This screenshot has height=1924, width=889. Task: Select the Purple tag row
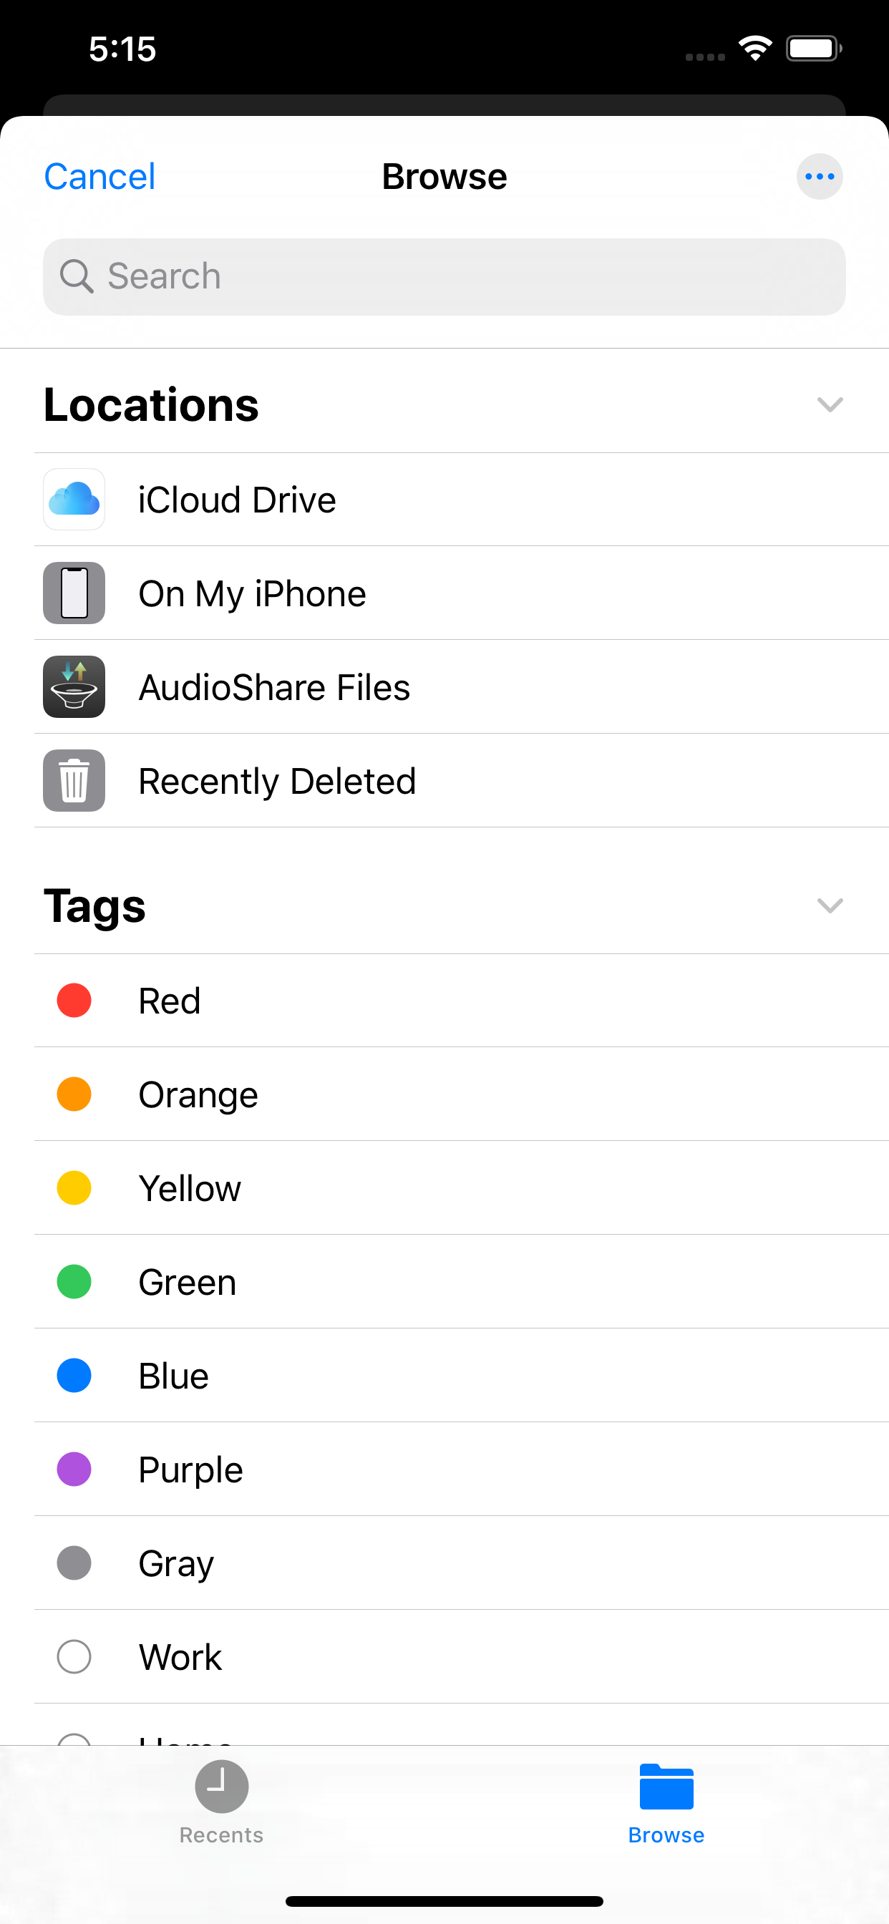pyautogui.click(x=448, y=1469)
